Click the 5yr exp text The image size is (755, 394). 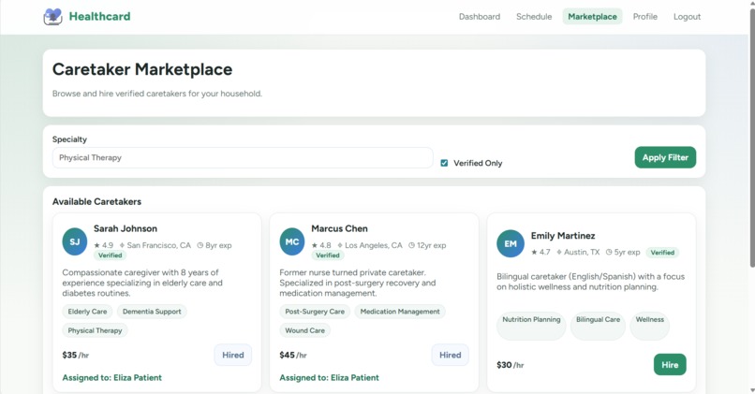tap(627, 252)
